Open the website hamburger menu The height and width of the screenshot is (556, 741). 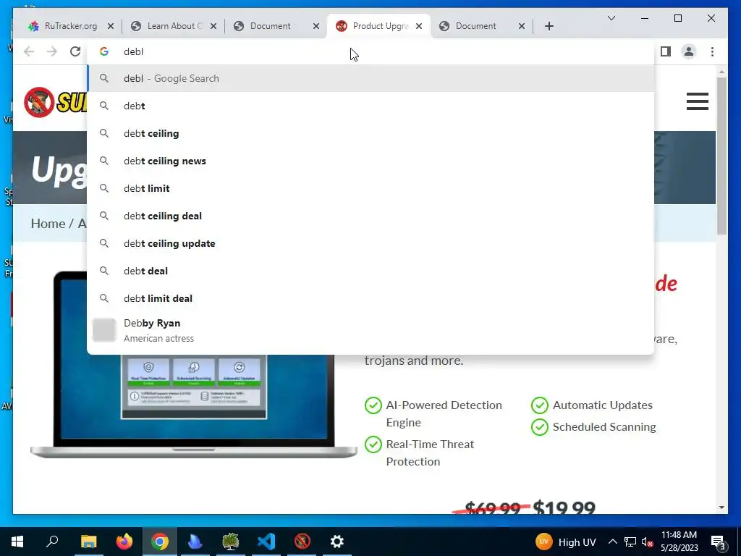point(697,101)
